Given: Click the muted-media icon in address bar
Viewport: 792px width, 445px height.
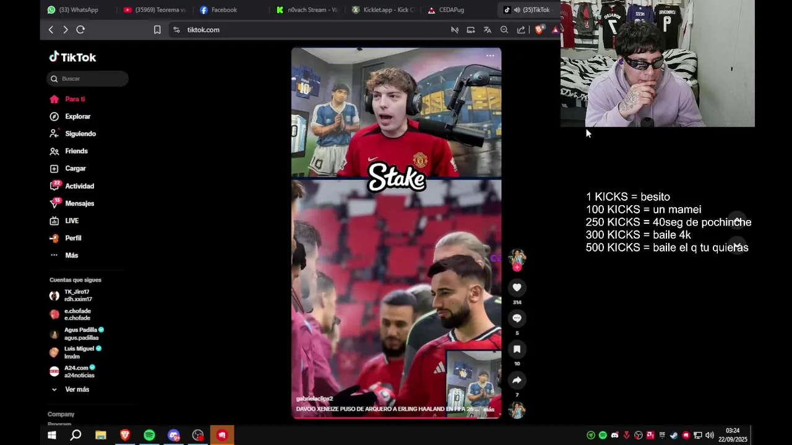Looking at the screenshot, I should (x=455, y=30).
